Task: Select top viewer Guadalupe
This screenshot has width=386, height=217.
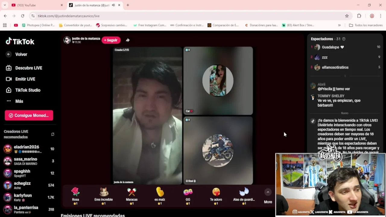Action: click(x=345, y=47)
